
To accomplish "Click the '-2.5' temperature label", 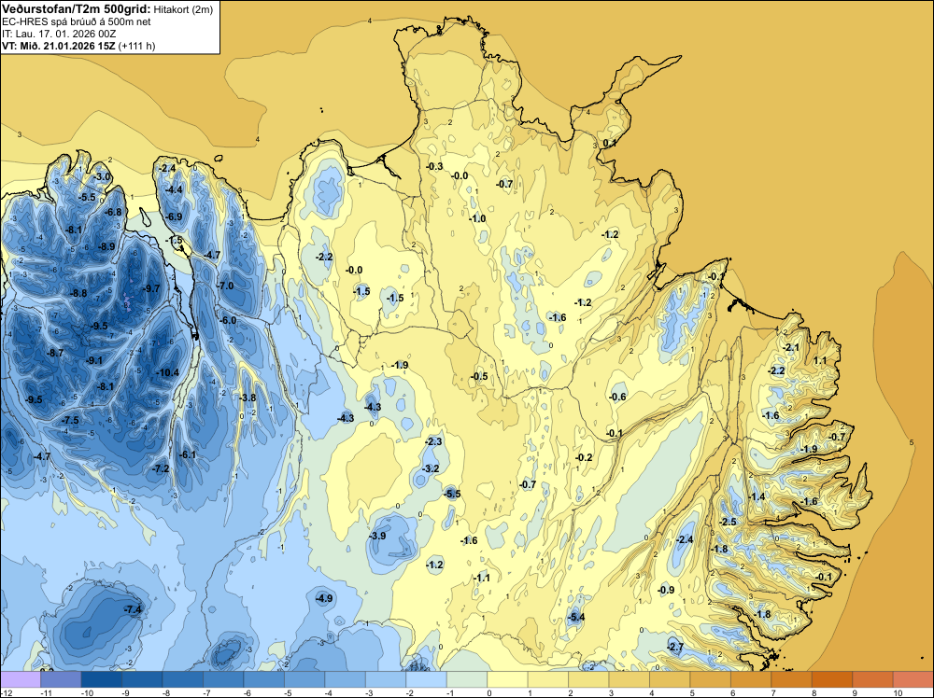I will click(728, 522).
